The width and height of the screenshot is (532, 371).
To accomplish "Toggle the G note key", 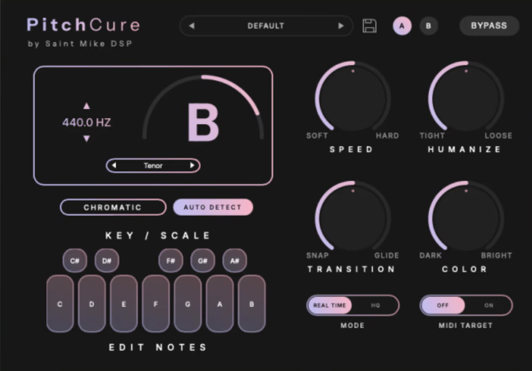I will tap(187, 304).
